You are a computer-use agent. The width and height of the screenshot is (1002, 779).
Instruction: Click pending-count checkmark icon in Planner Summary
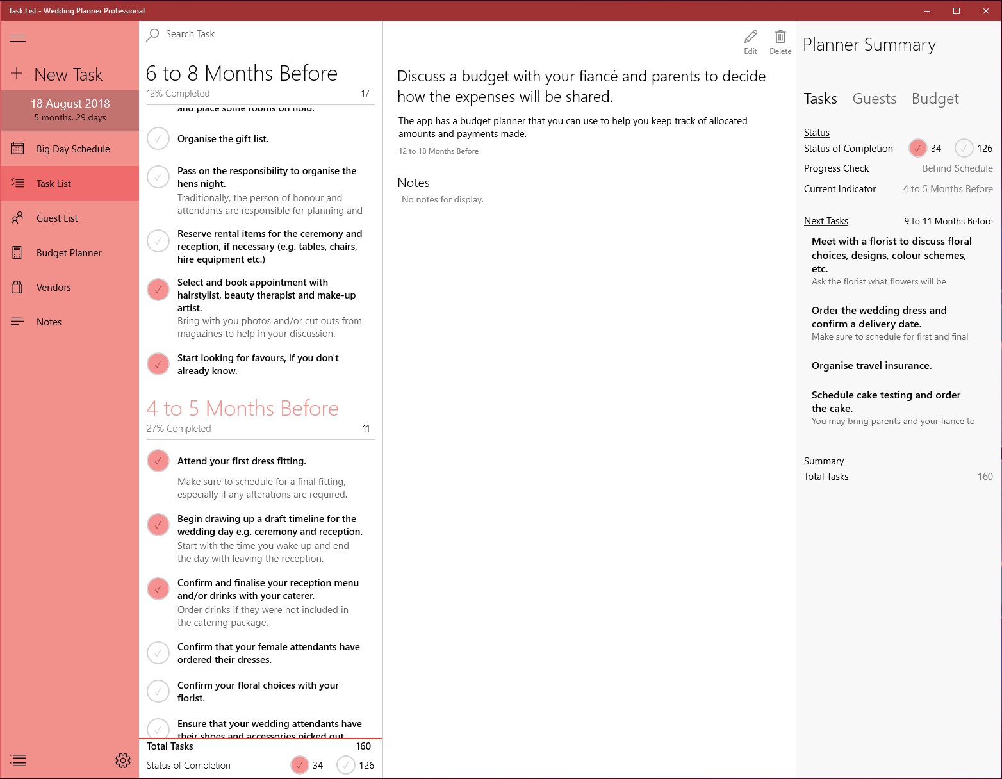coord(964,148)
